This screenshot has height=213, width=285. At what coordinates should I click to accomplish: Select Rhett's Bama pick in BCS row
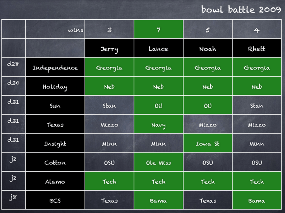(x=257, y=200)
